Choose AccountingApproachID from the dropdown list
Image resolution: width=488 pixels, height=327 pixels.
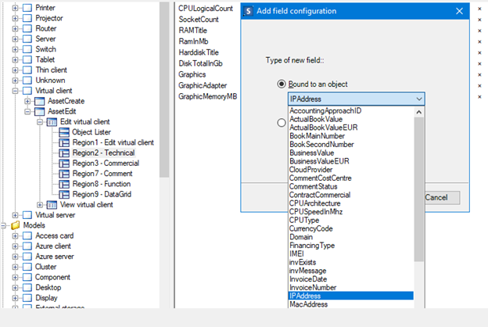pyautogui.click(x=351, y=111)
